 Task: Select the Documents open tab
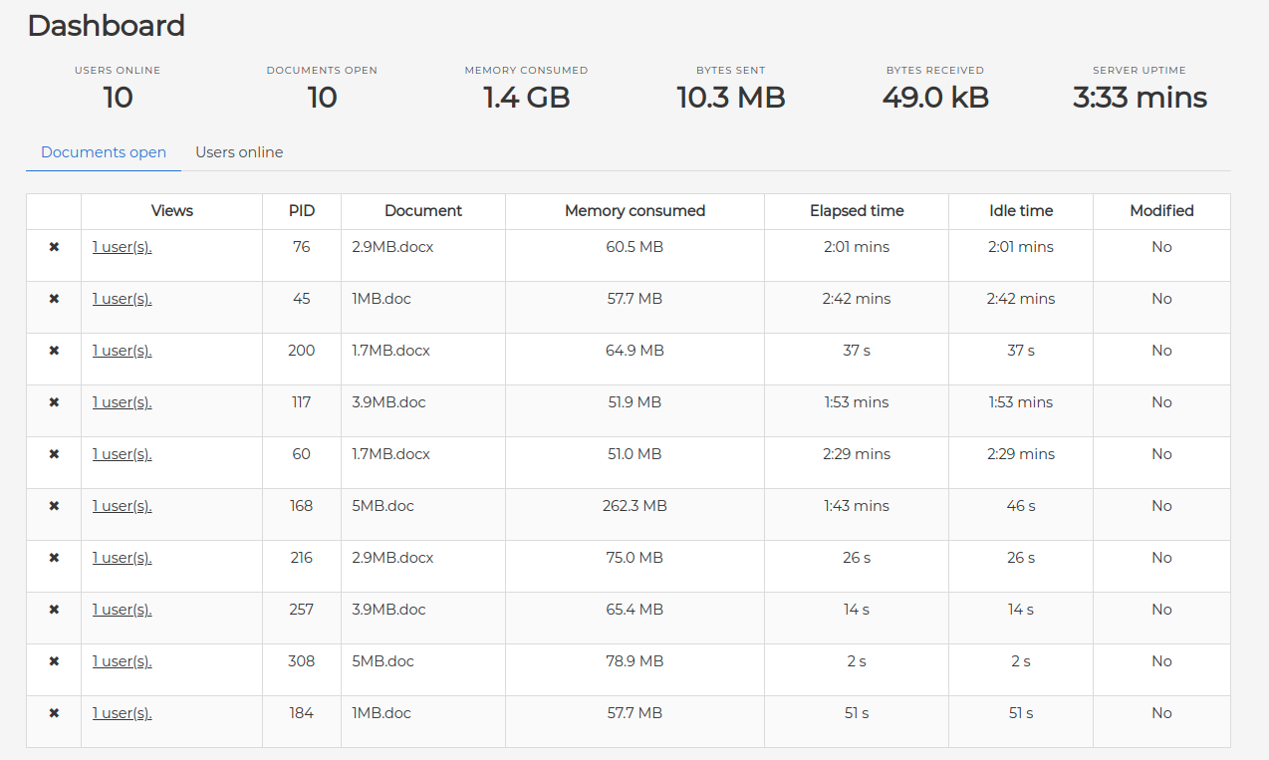click(104, 152)
